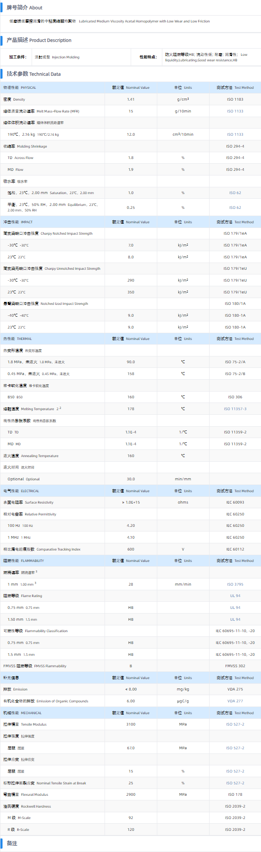This screenshot has width=261, height=852.
Task: Open ISO 62 link in Saturation row
Action: coord(235,193)
